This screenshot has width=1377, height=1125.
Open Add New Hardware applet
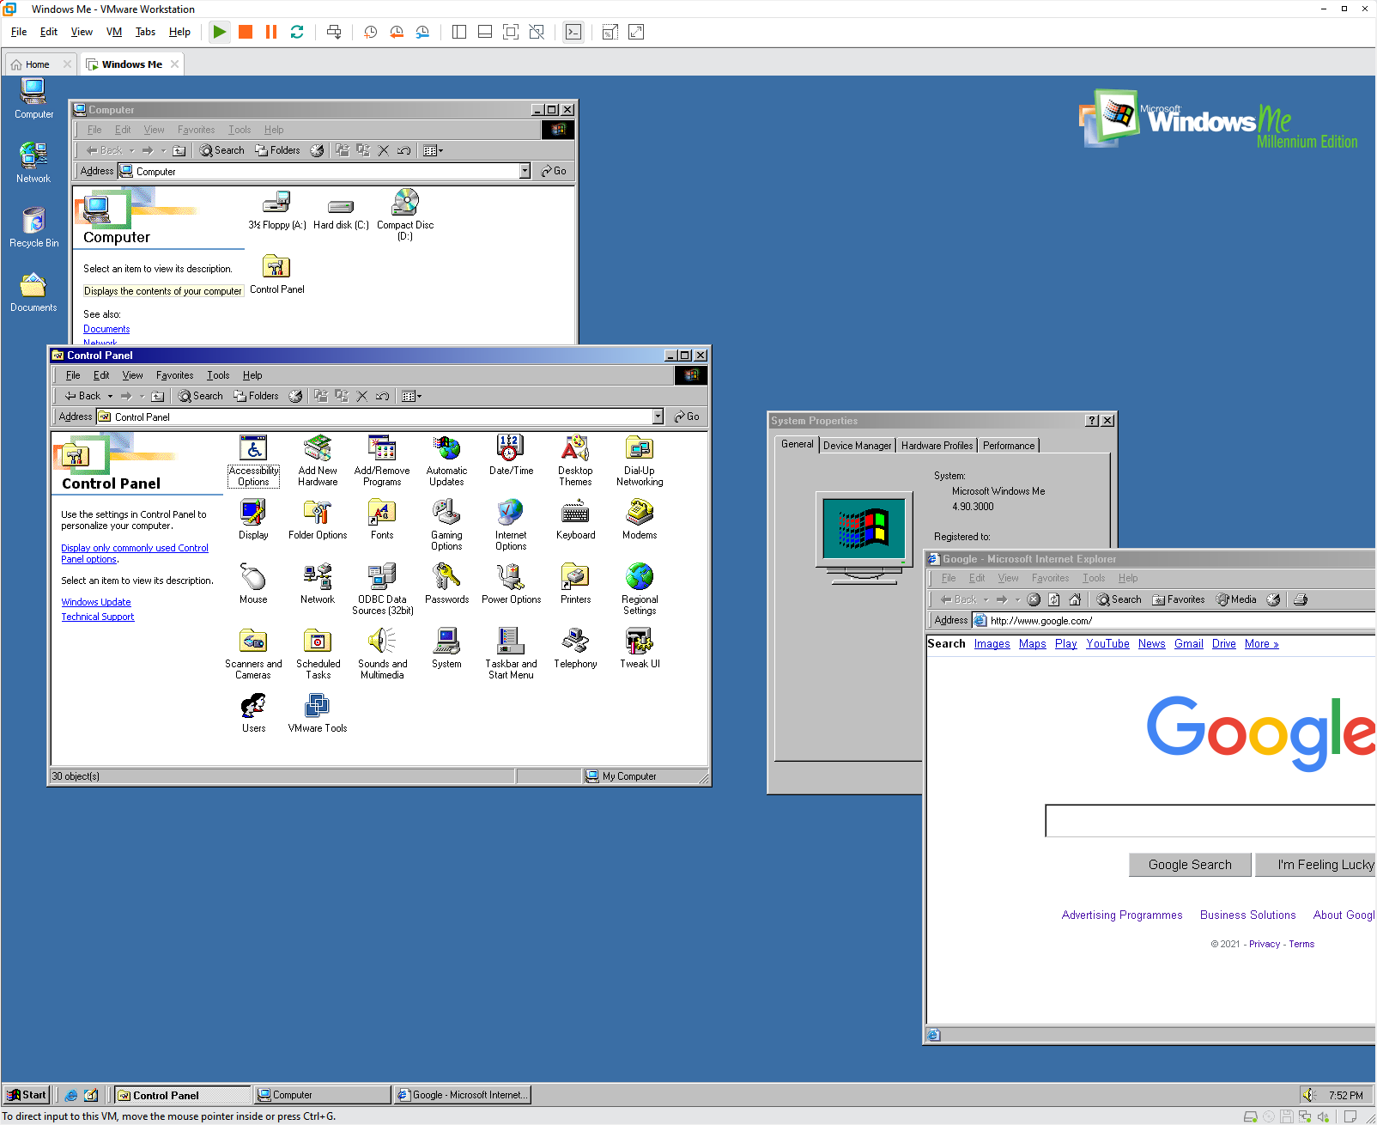click(x=318, y=461)
